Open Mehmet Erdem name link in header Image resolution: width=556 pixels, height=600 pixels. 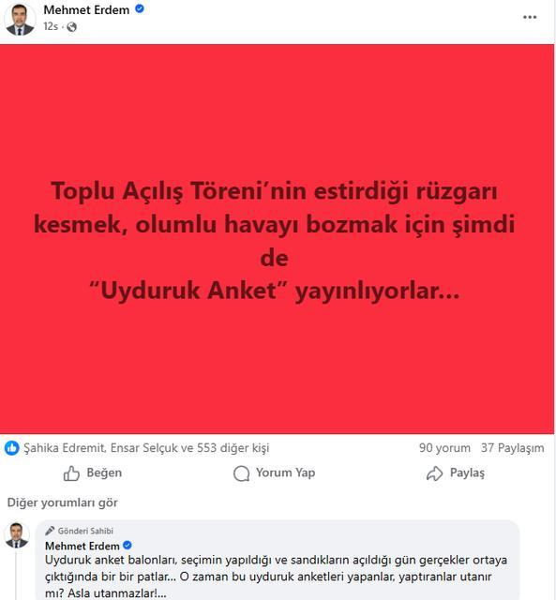(x=86, y=10)
